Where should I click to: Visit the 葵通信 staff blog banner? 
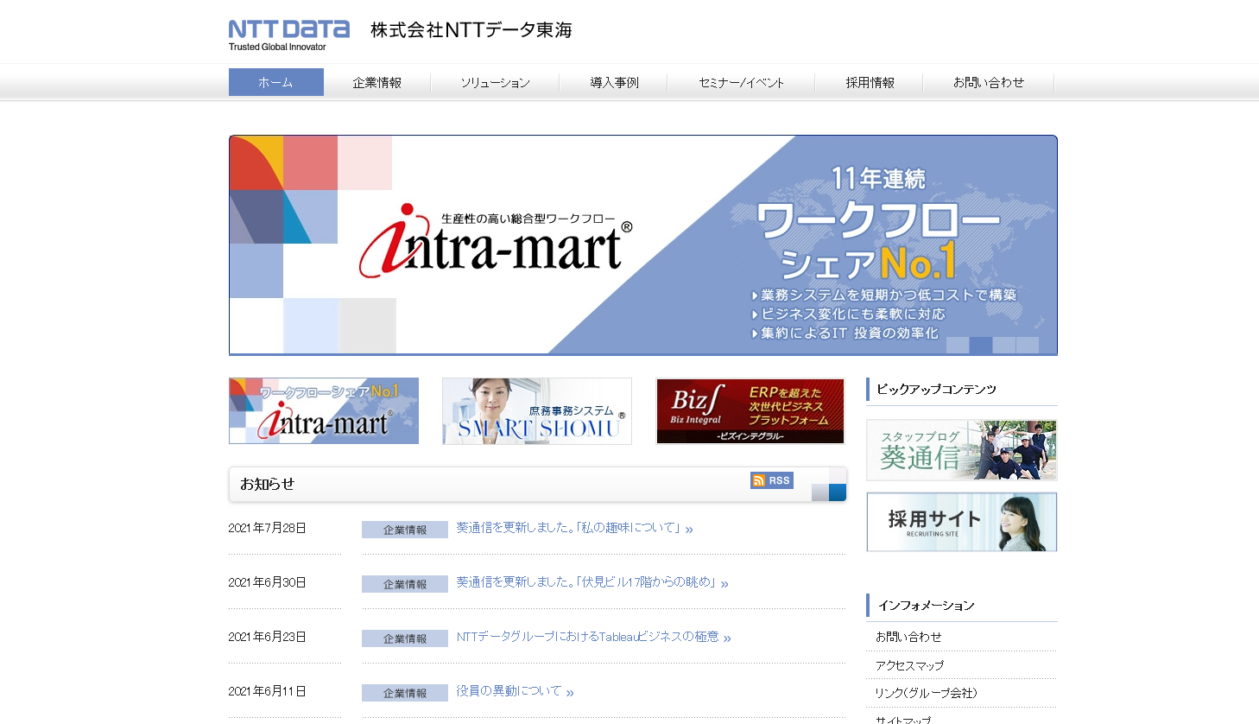961,449
